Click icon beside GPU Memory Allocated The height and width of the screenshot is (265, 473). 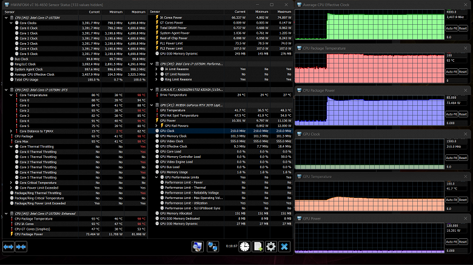(157, 213)
